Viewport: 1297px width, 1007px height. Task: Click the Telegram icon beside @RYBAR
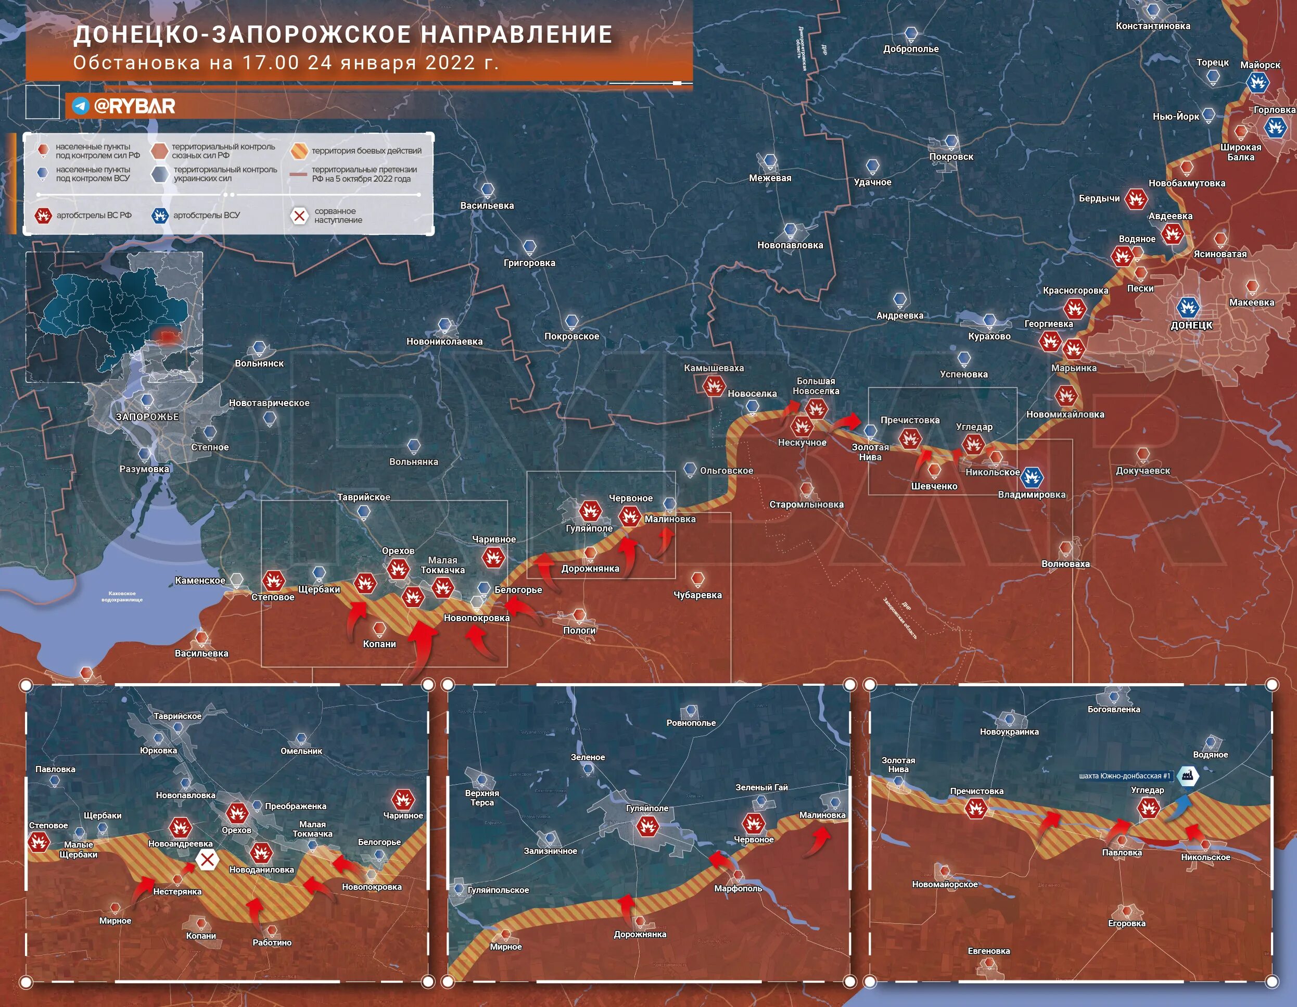click(x=81, y=106)
